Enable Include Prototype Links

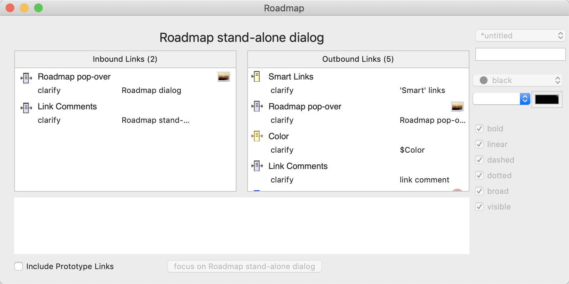[18, 266]
